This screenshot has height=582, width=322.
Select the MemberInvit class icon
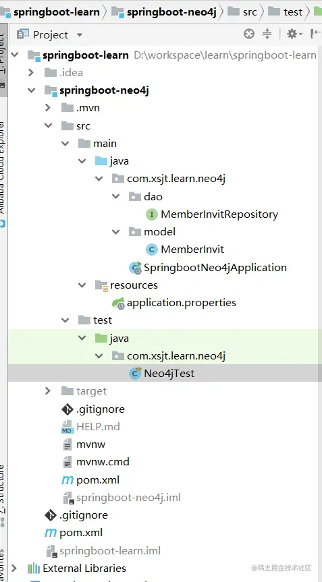pos(151,250)
